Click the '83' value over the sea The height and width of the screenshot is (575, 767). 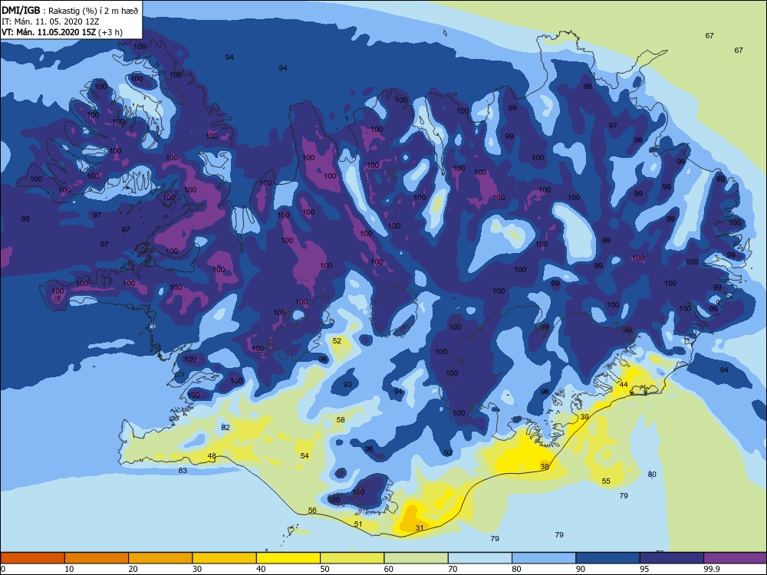tap(183, 471)
